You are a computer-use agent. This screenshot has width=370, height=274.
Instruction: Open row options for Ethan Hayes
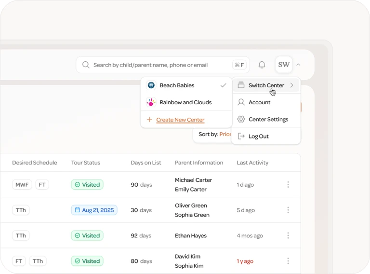[x=288, y=235]
